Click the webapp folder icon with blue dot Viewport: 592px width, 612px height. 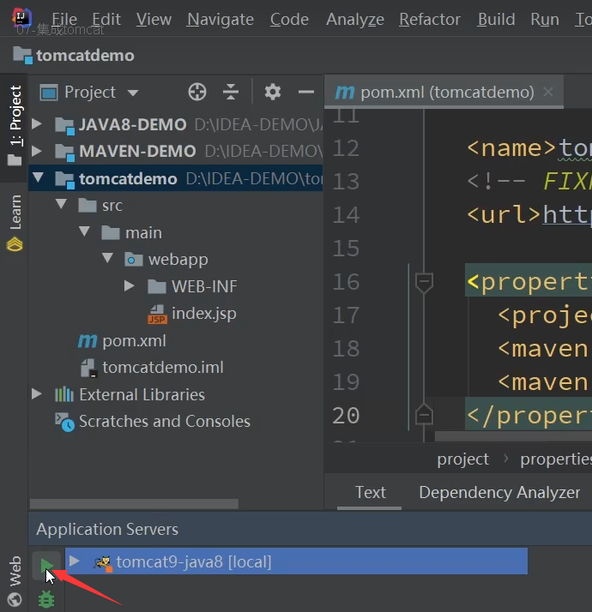point(134,260)
